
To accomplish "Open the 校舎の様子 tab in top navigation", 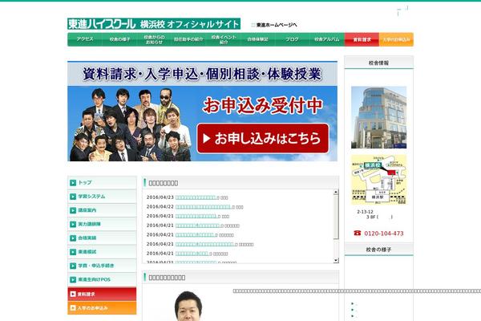I will tap(119, 39).
